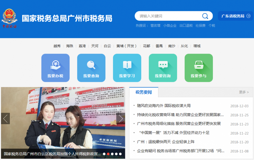Expand more news via 更多 >
This screenshot has height=160, width=254.
(244, 92)
